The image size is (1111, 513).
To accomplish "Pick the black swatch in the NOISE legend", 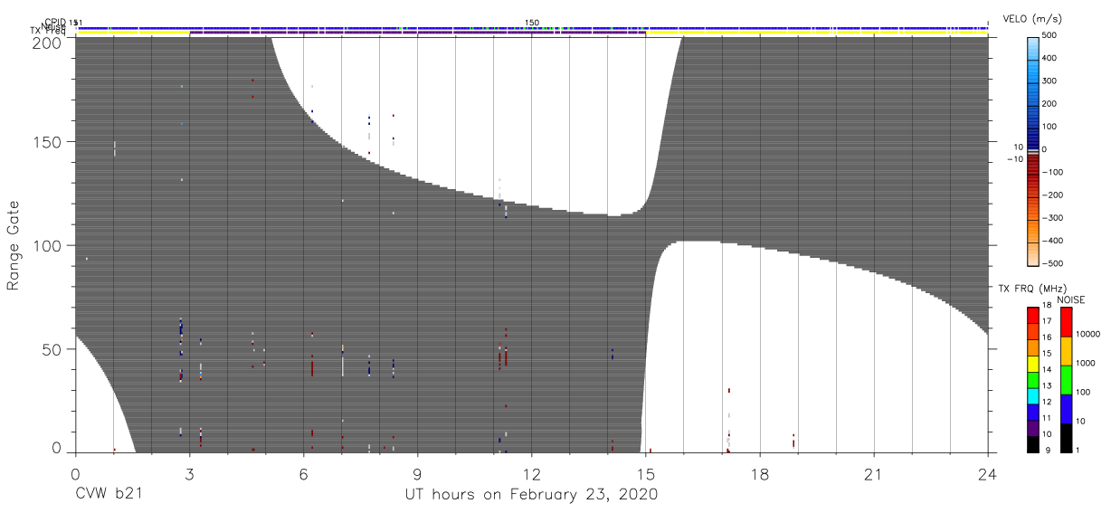I will [1067, 436].
